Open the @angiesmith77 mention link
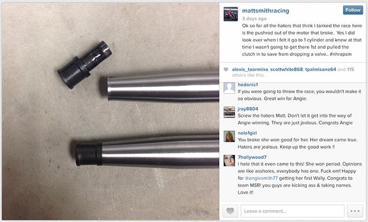This screenshot has width=368, height=222. [261, 178]
